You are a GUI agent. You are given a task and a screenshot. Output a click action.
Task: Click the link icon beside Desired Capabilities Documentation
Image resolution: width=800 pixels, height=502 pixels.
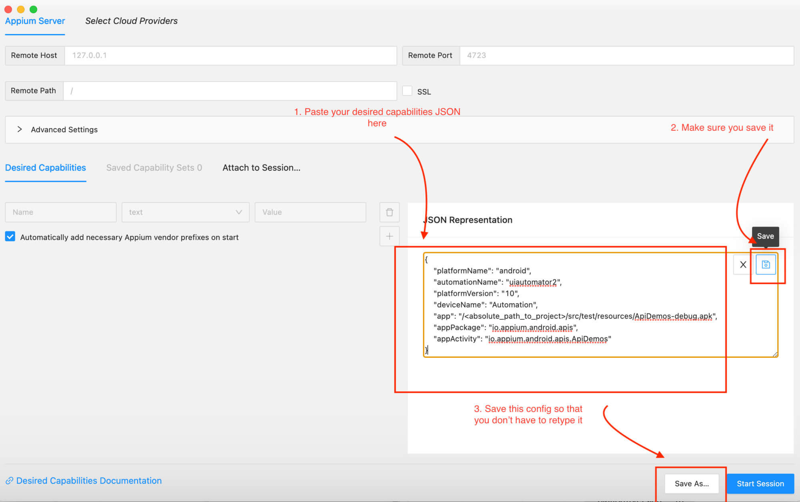10,480
